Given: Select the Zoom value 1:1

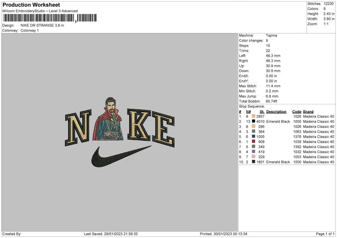Looking at the screenshot, I should tap(326, 24).
